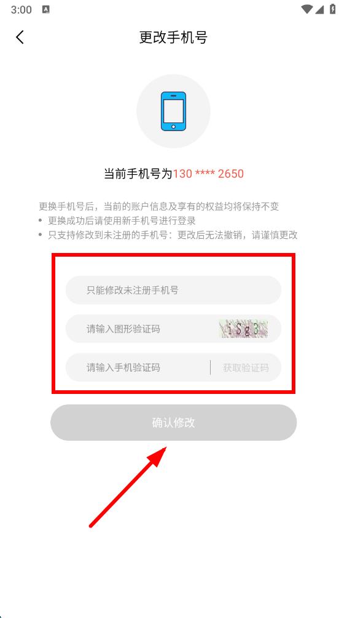Tap the blue smartphone illustration

(x=173, y=111)
